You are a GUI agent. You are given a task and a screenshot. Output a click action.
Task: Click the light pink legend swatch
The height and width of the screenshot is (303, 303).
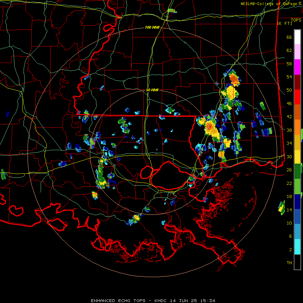tap(297, 52)
